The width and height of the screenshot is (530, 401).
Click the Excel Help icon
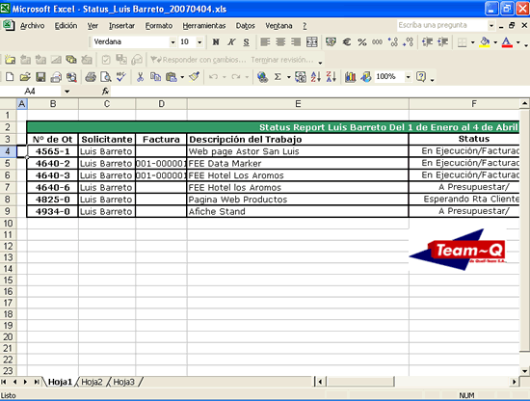[x=421, y=77]
